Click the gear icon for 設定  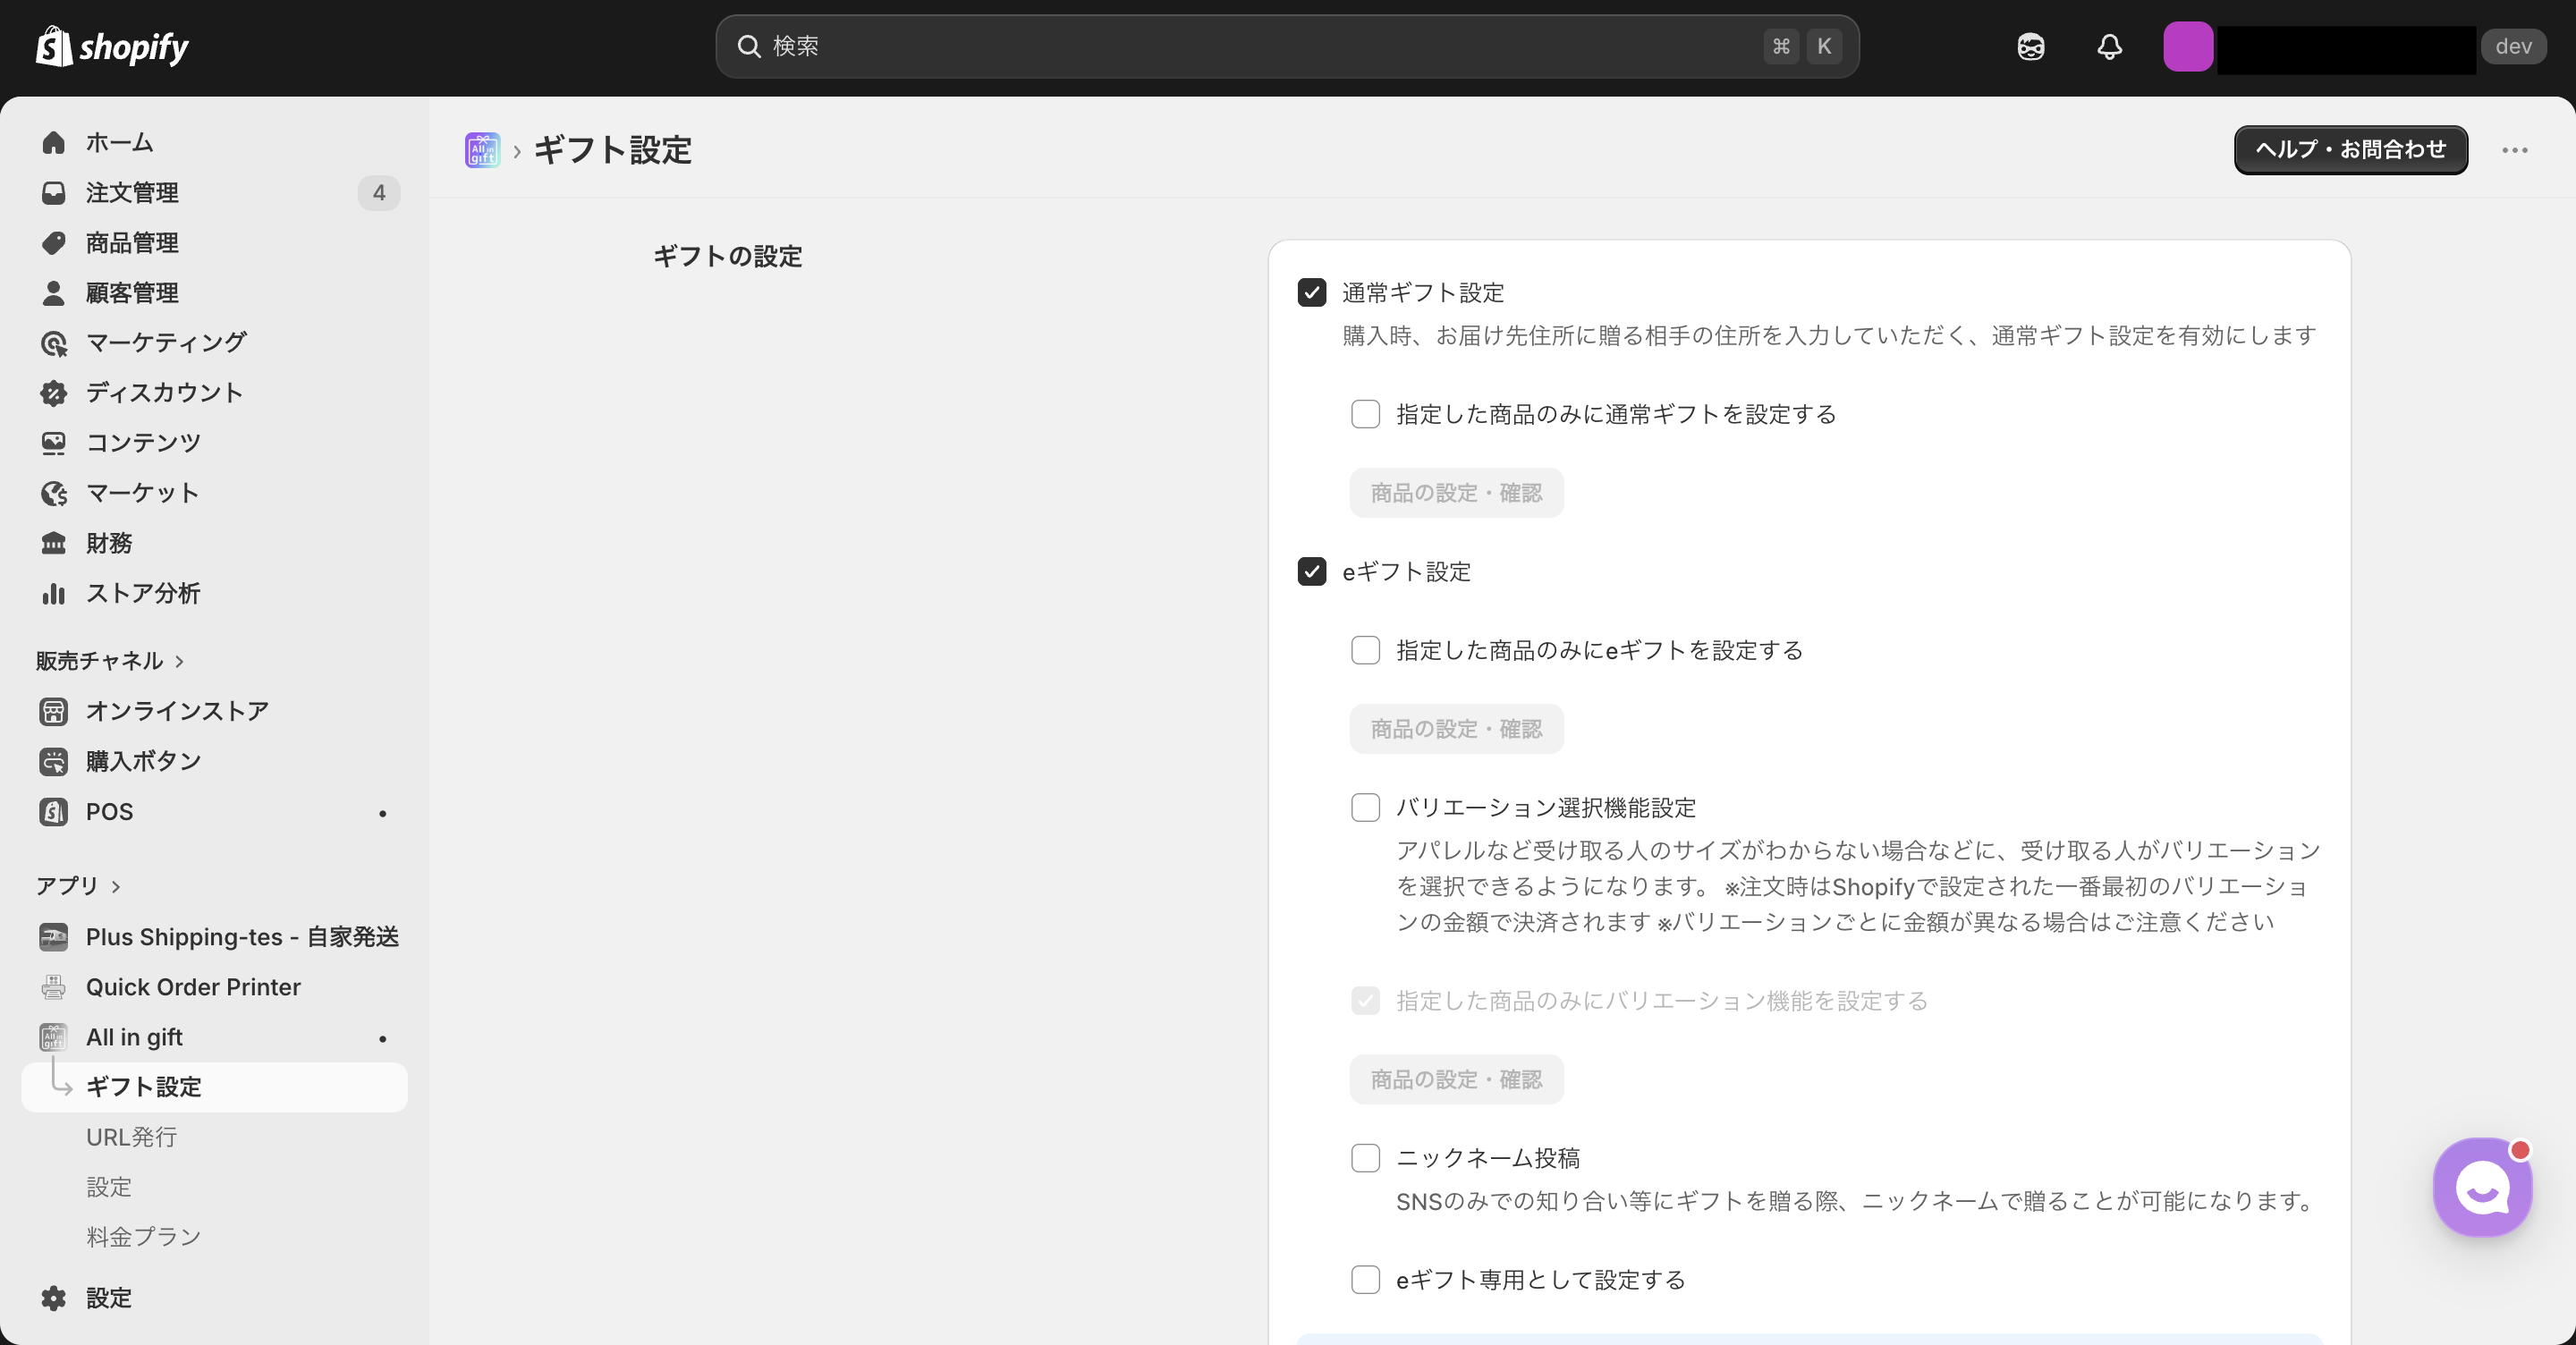click(53, 1297)
